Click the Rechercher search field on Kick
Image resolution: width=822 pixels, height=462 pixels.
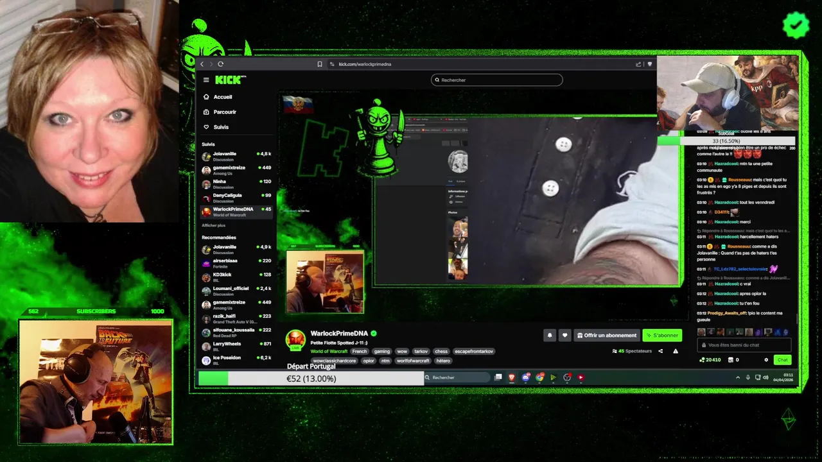(496, 80)
